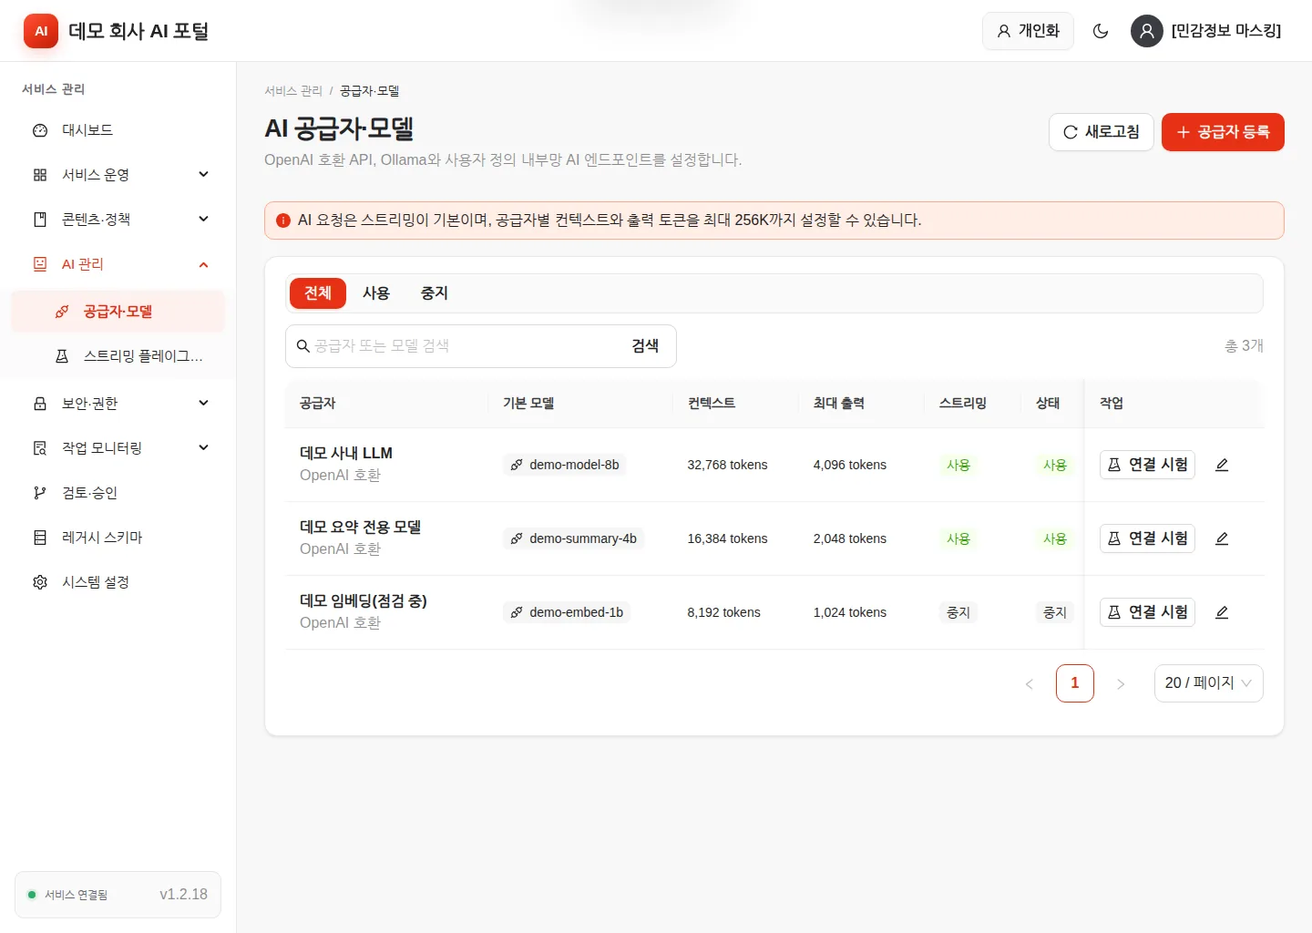This screenshot has width=1312, height=933.
Task: Expand the 콘텐츠·정책 chevron
Action: (203, 219)
